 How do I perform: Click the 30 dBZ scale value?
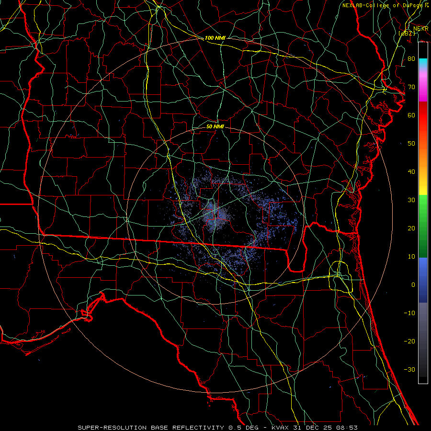click(x=411, y=200)
